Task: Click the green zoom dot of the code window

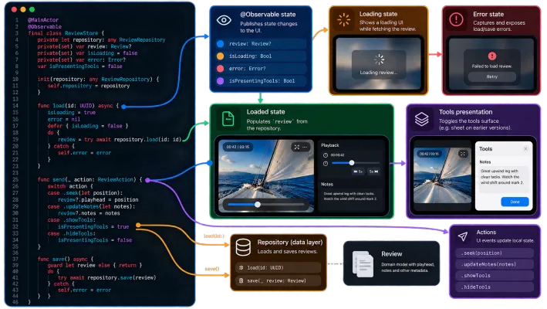Action: click(32, 9)
